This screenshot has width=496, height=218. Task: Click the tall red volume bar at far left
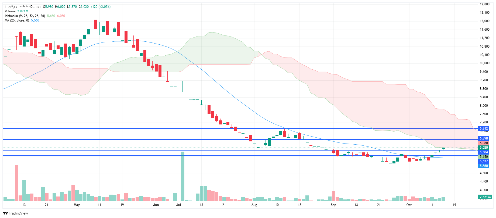pos(16,183)
